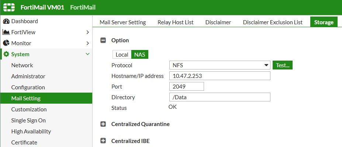This screenshot has width=342, height=147.
Task: Click the Monitor pie chart icon
Action: point(6,43)
